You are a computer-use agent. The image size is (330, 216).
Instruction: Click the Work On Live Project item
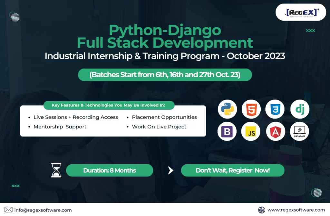pos(159,127)
